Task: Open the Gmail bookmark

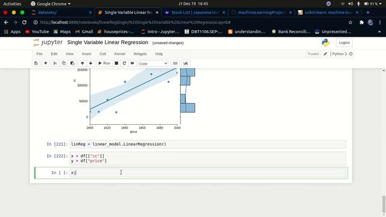Action: point(84,31)
